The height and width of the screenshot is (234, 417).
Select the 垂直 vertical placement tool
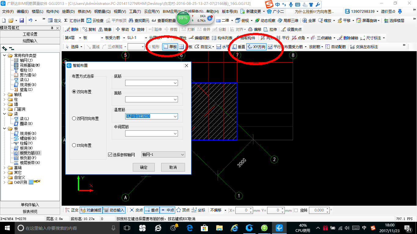pyautogui.click(x=239, y=47)
